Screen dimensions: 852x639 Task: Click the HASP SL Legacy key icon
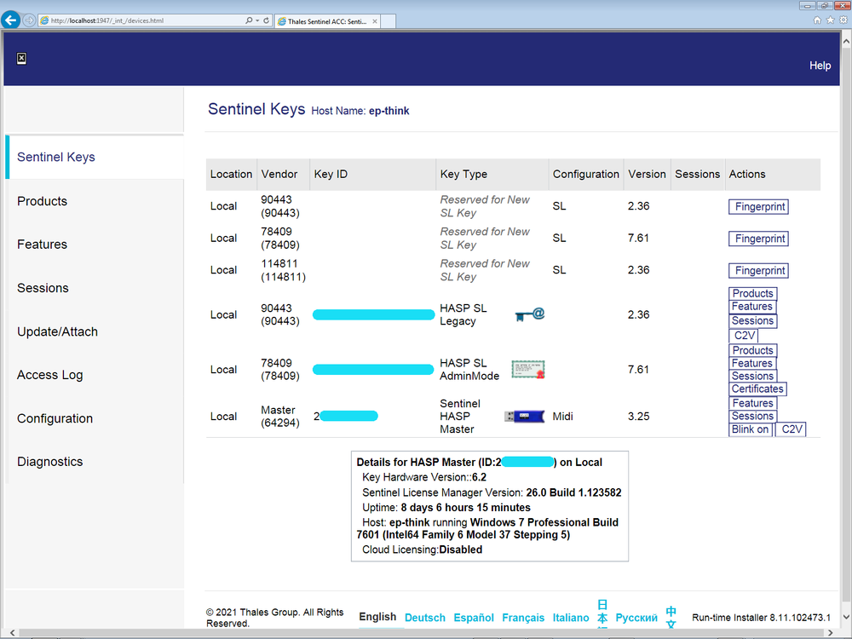click(x=529, y=314)
